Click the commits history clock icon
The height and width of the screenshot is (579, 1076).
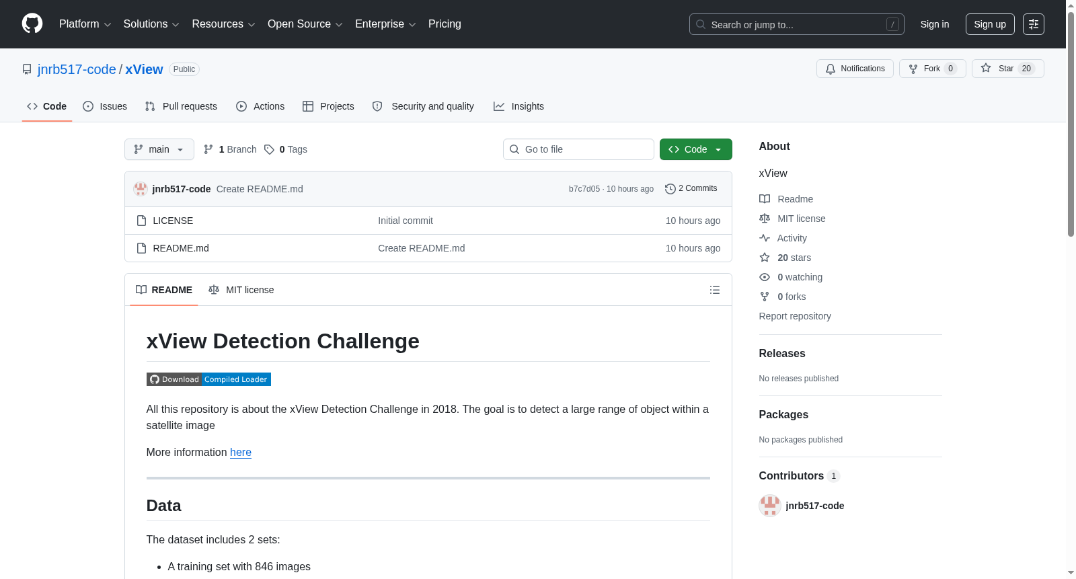pos(670,189)
